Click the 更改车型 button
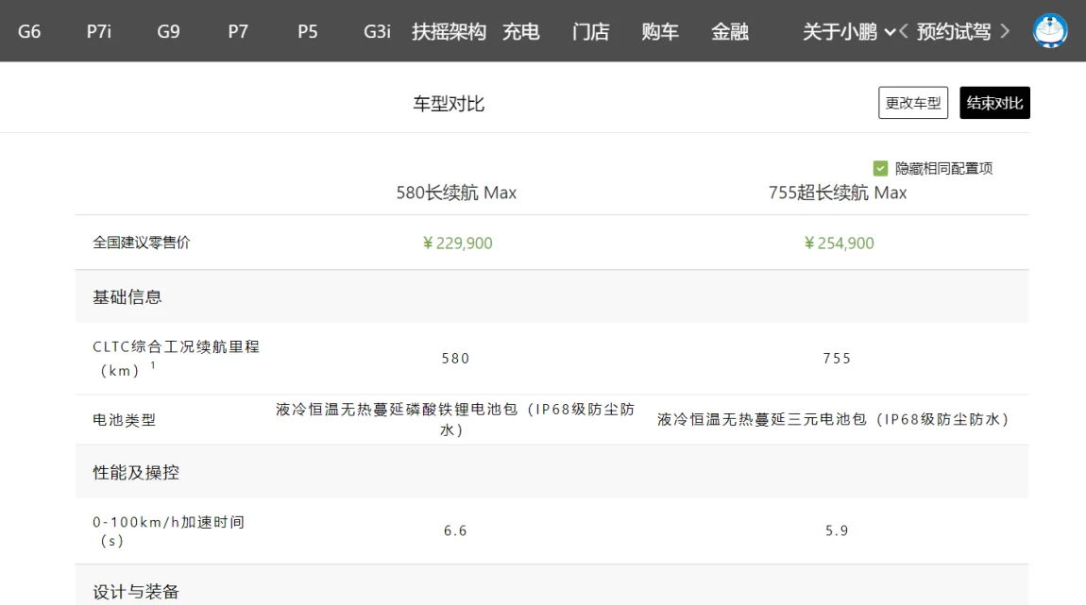This screenshot has width=1086, height=605. [913, 103]
